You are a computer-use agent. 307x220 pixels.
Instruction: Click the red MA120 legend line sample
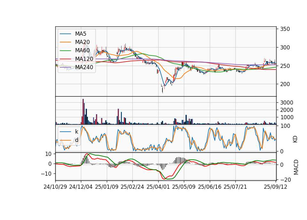pyautogui.click(x=65, y=59)
